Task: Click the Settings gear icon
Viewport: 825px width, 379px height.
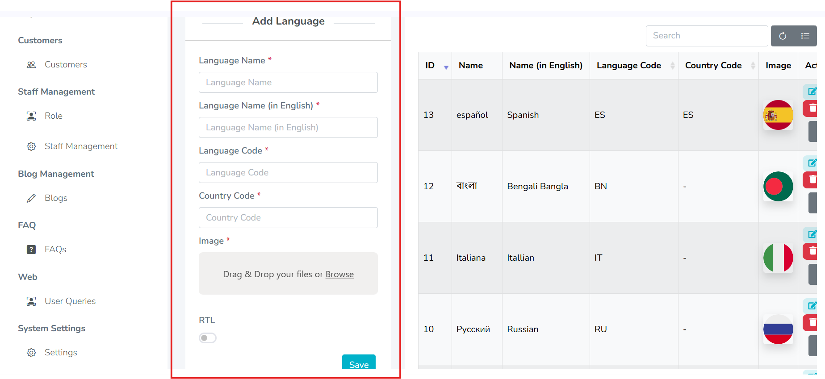Action: point(31,353)
